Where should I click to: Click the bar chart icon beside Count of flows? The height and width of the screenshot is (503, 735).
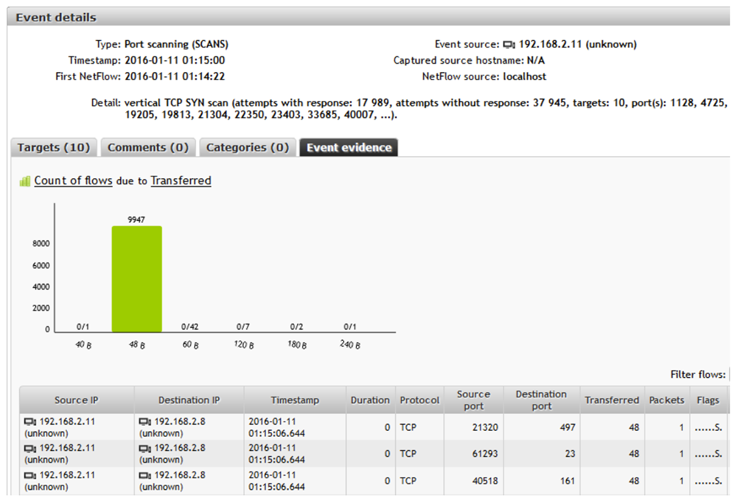[x=25, y=181]
